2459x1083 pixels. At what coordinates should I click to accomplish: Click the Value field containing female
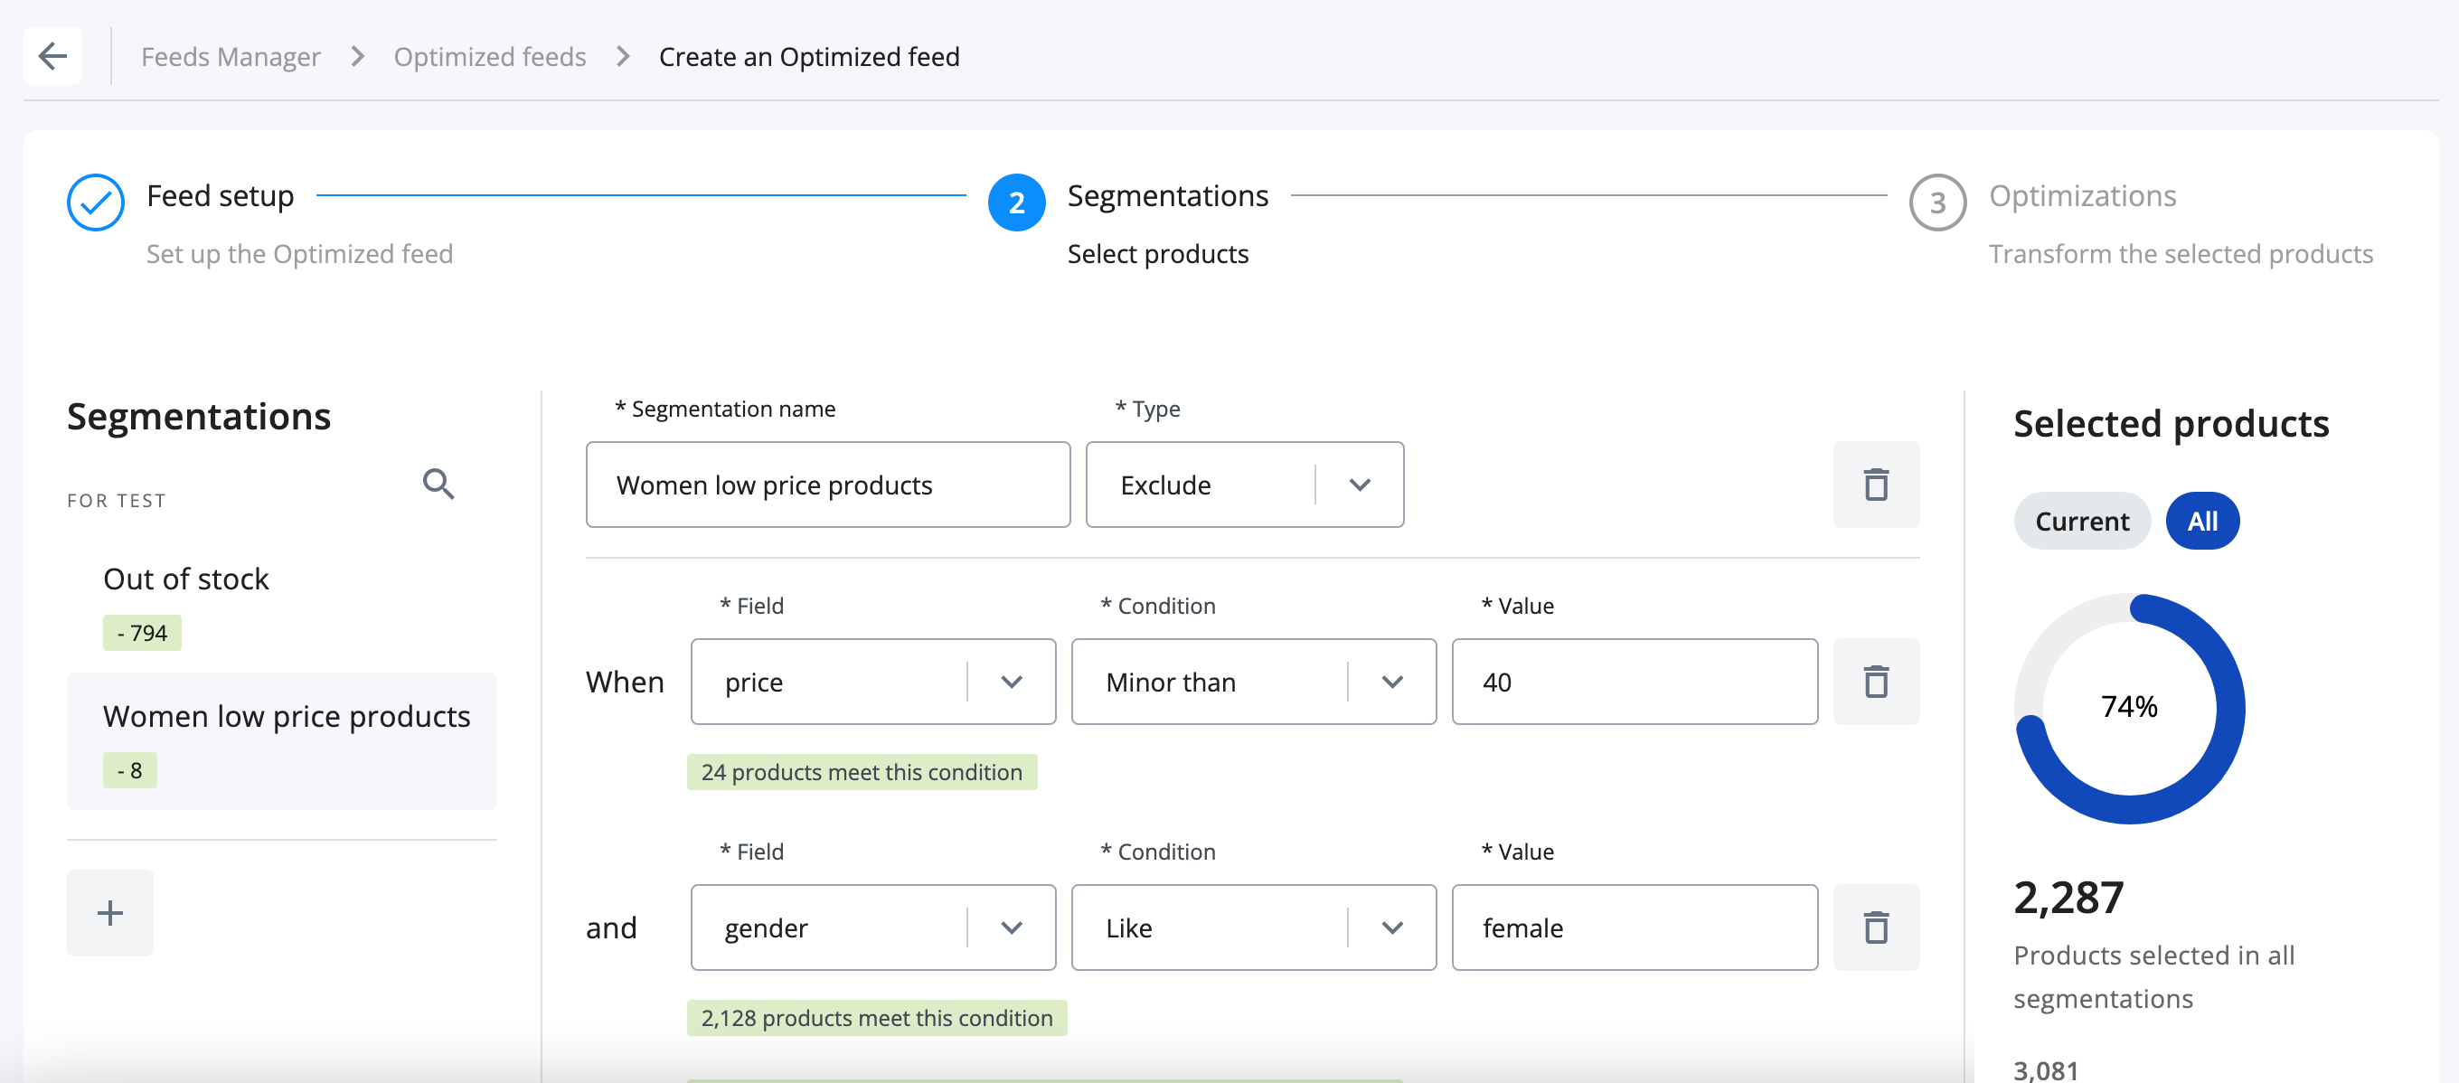(x=1635, y=928)
